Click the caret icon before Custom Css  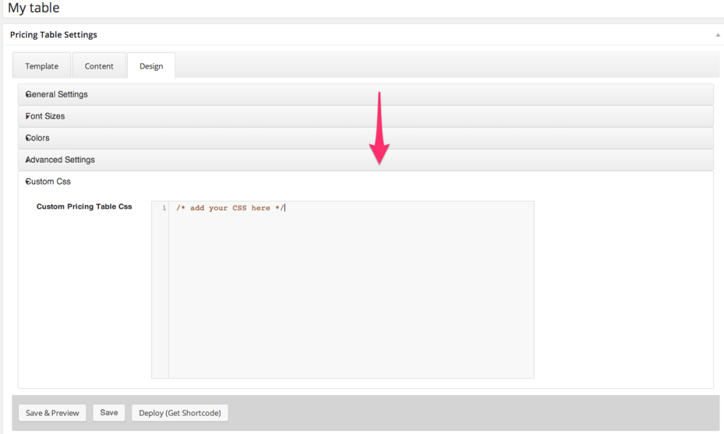coord(26,182)
